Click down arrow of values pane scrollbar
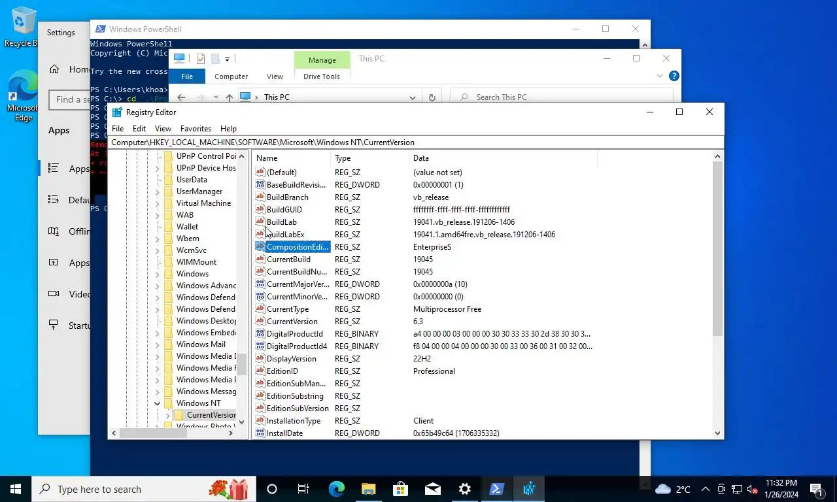837x502 pixels. (717, 433)
